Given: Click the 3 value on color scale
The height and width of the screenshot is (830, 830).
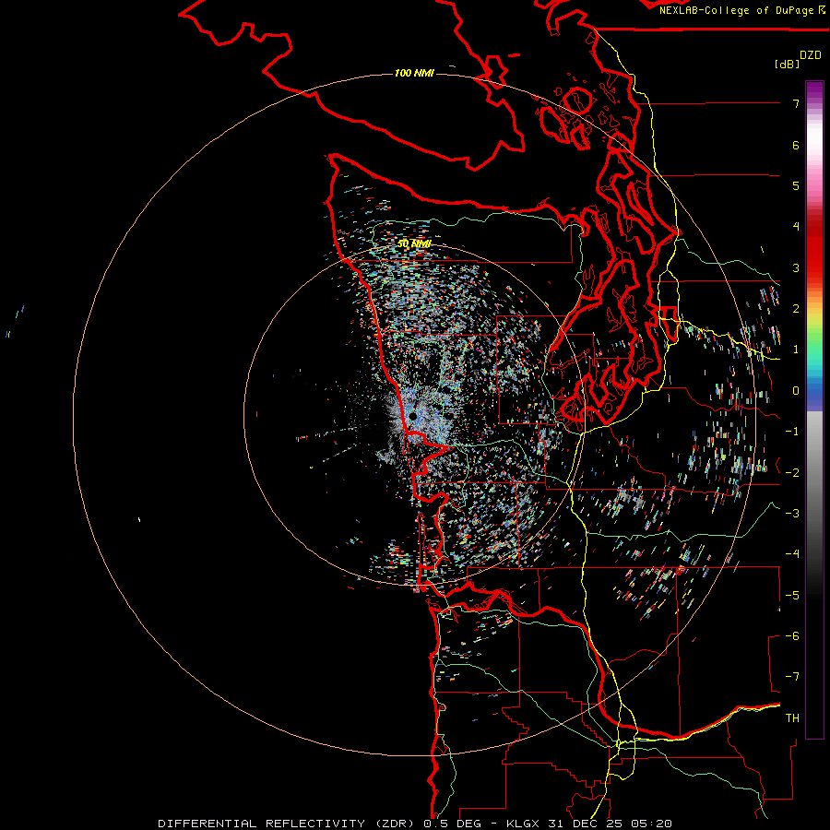Looking at the screenshot, I should point(796,267).
